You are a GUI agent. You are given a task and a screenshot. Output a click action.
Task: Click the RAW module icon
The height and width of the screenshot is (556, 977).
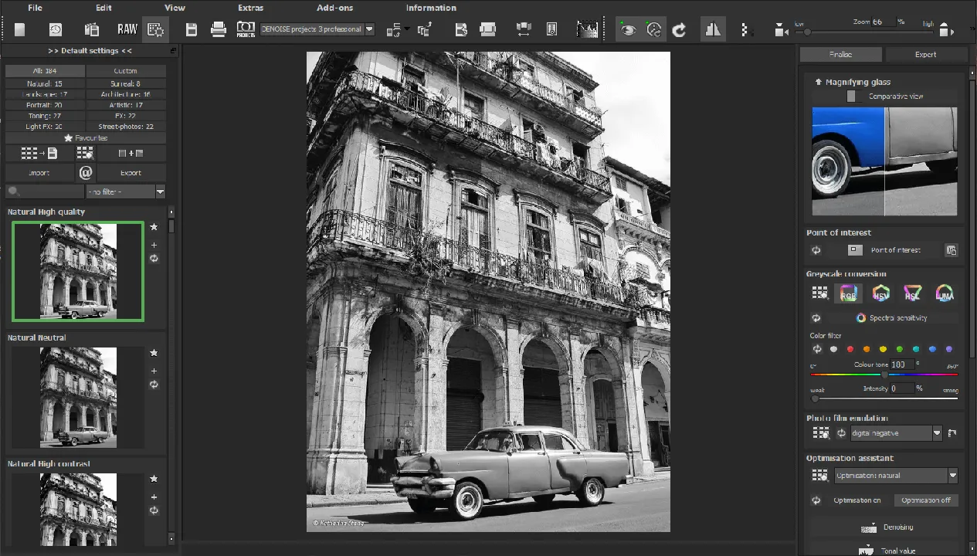[127, 29]
